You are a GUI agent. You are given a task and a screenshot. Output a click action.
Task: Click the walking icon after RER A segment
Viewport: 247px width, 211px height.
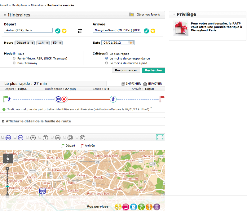tap(113, 99)
